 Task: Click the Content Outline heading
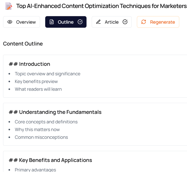[x=23, y=44]
